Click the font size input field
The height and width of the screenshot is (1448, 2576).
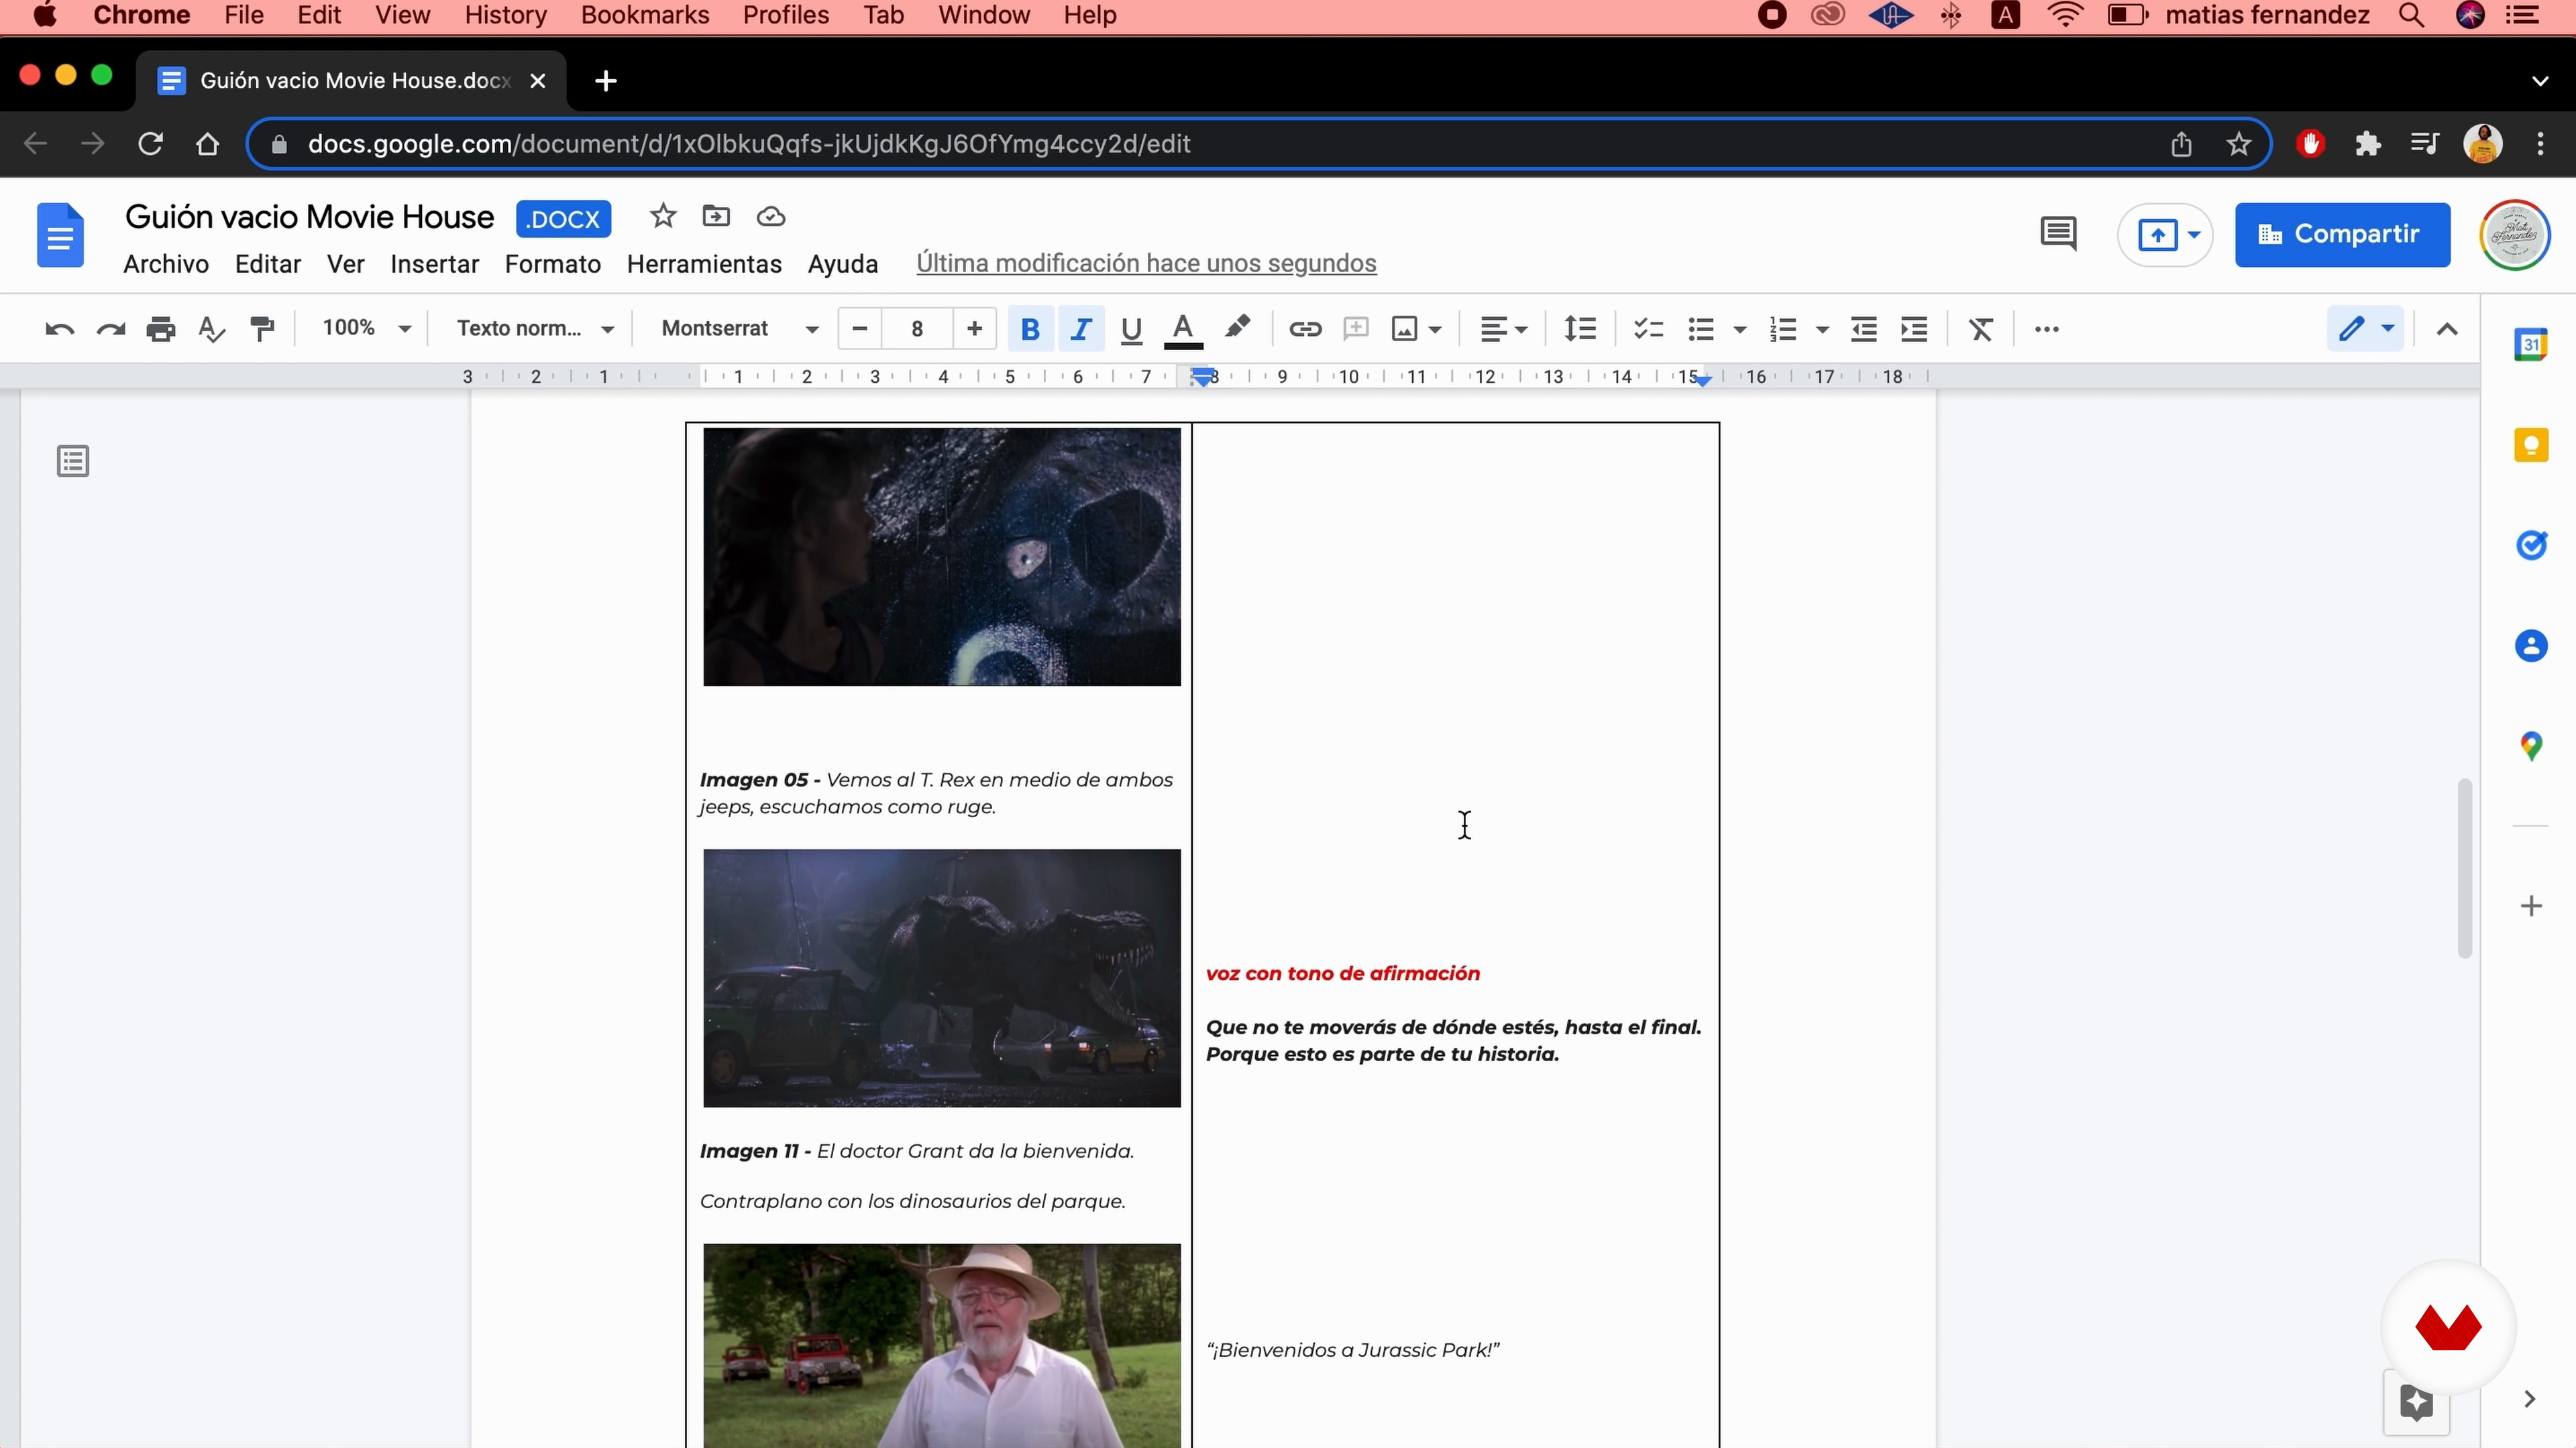pos(917,328)
